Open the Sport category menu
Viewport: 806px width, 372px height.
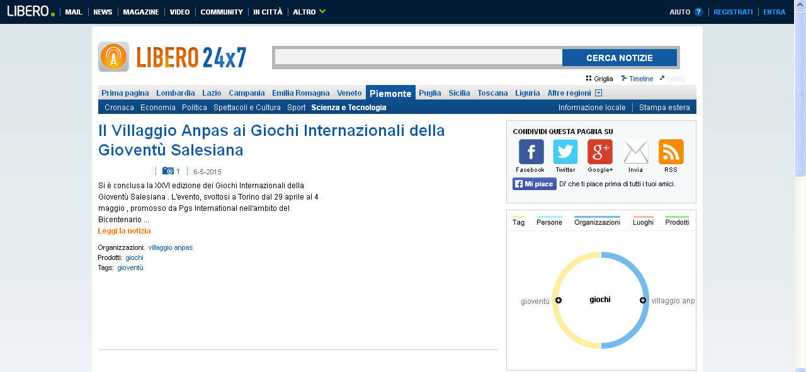(x=296, y=108)
